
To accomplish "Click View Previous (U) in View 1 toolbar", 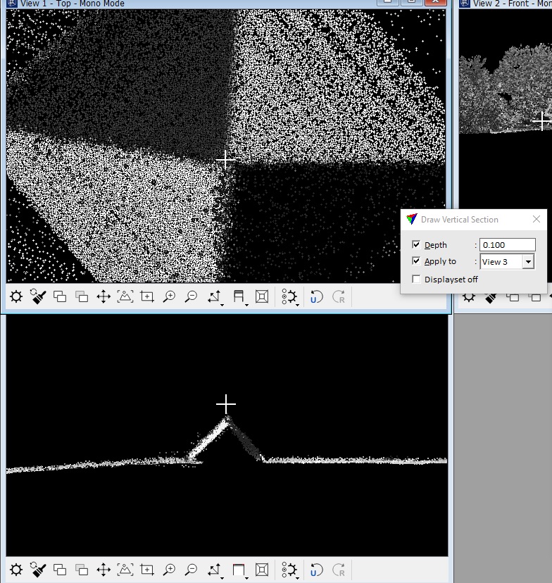I will pyautogui.click(x=316, y=296).
